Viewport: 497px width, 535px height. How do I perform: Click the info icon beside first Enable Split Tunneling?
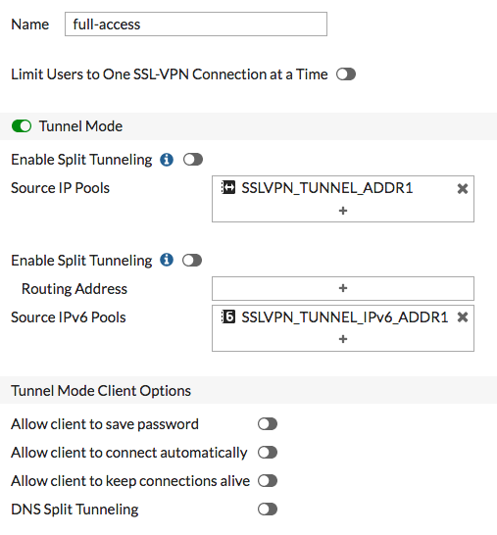coord(167,160)
